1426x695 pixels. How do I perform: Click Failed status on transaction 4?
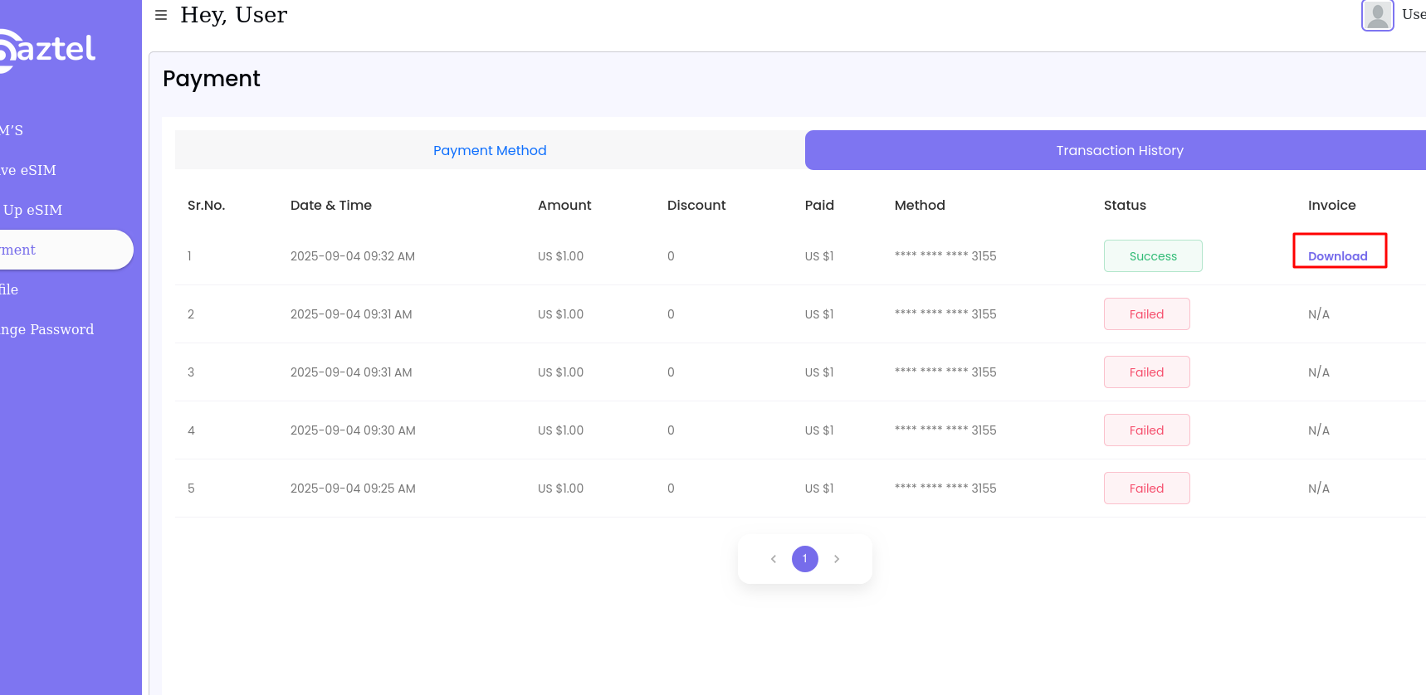[1146, 430]
